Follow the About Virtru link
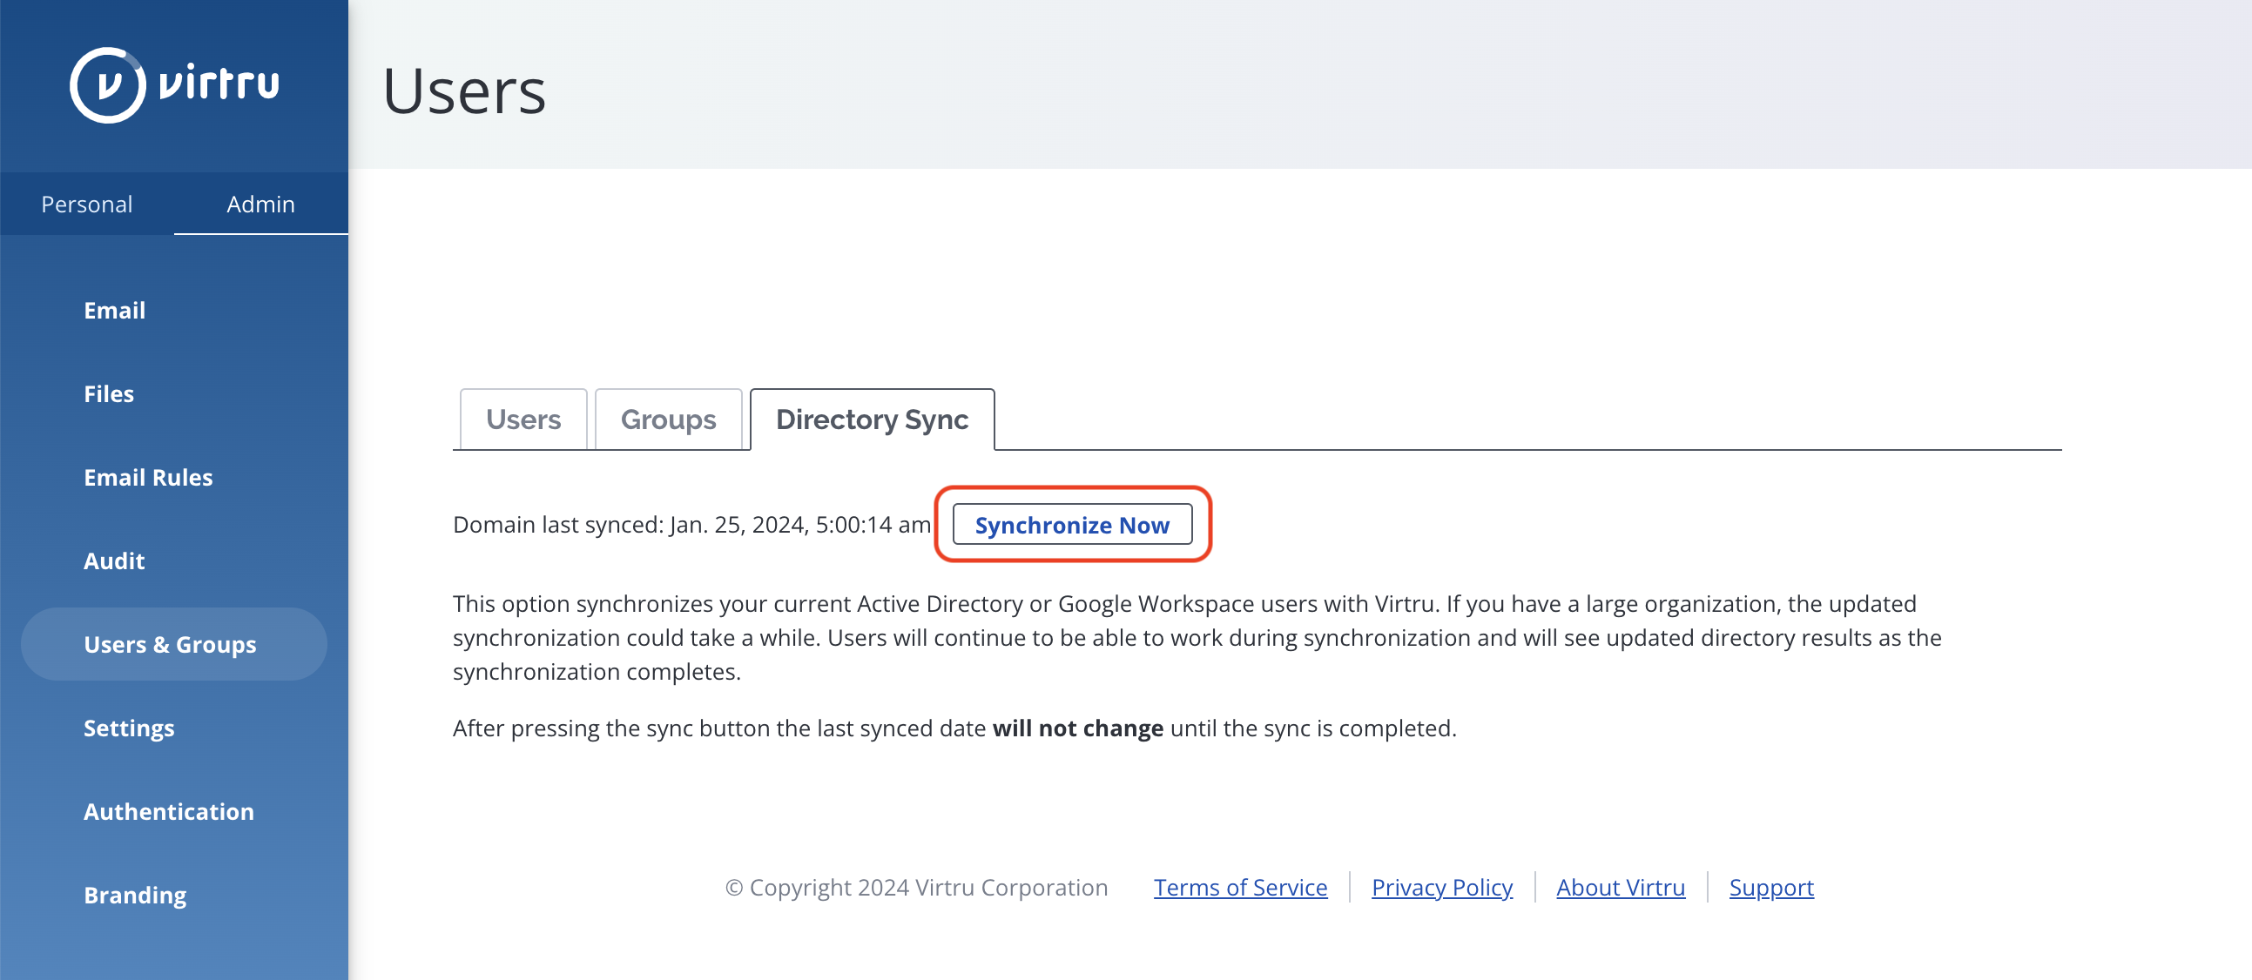The image size is (2252, 980). [x=1620, y=888]
